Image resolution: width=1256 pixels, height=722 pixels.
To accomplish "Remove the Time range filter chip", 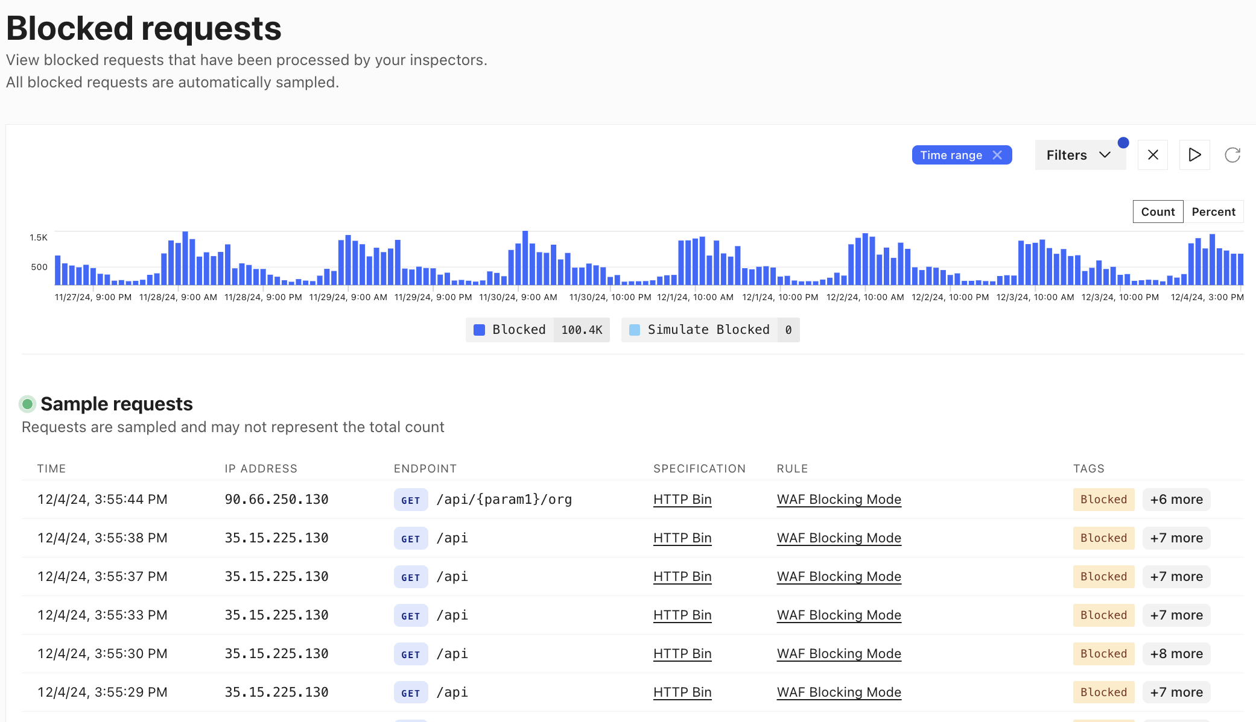I will click(997, 155).
